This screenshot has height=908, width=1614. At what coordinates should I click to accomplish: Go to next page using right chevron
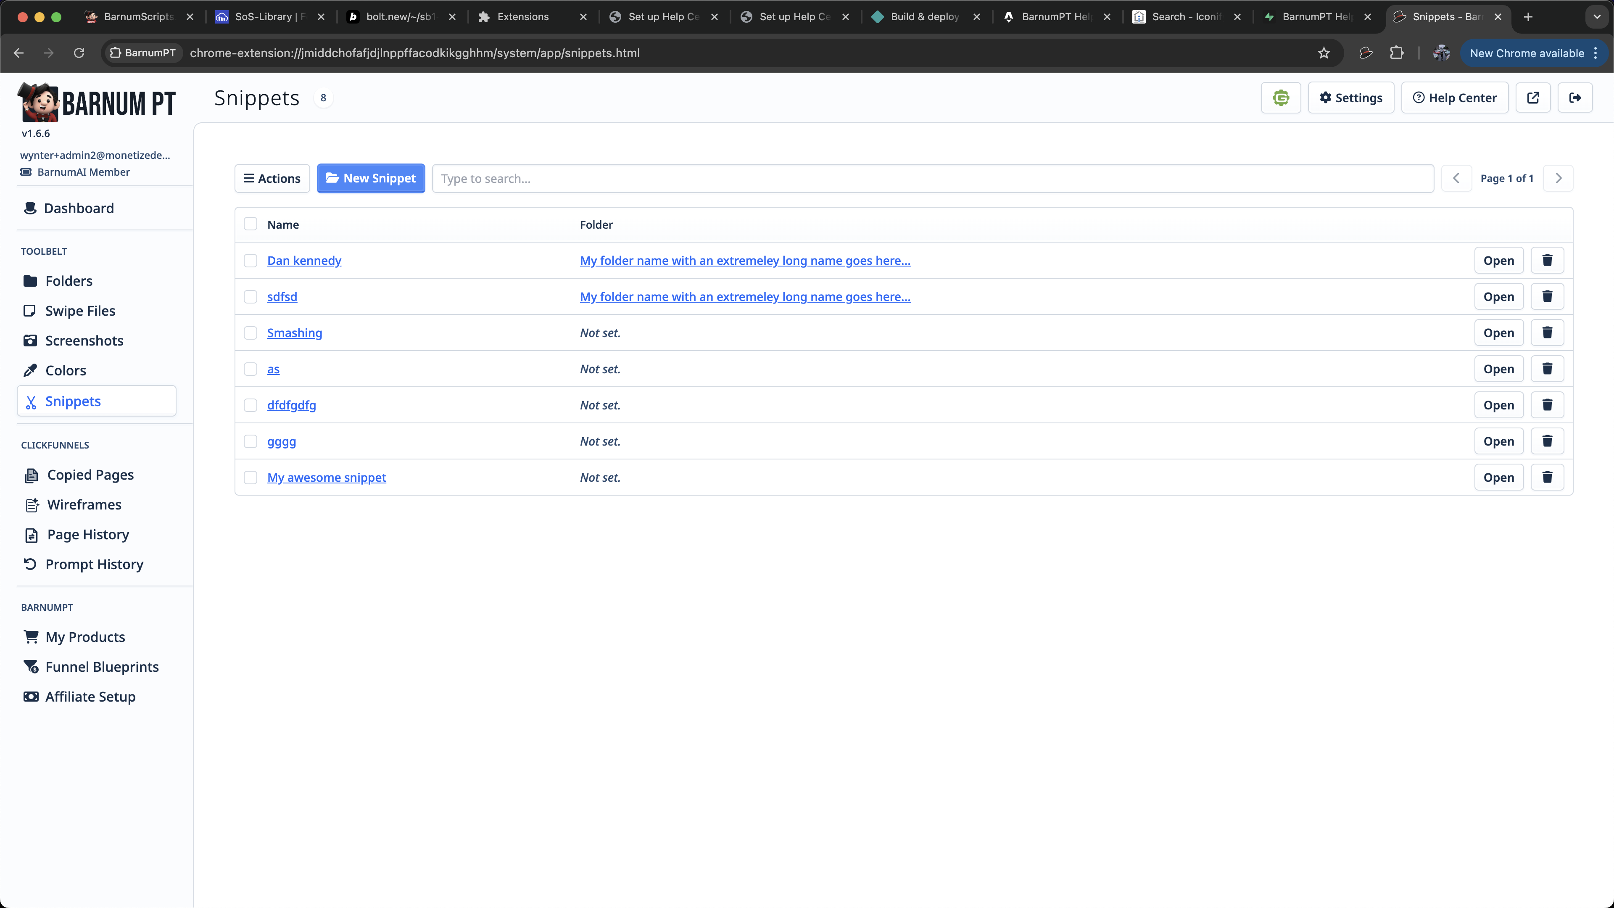1558,179
